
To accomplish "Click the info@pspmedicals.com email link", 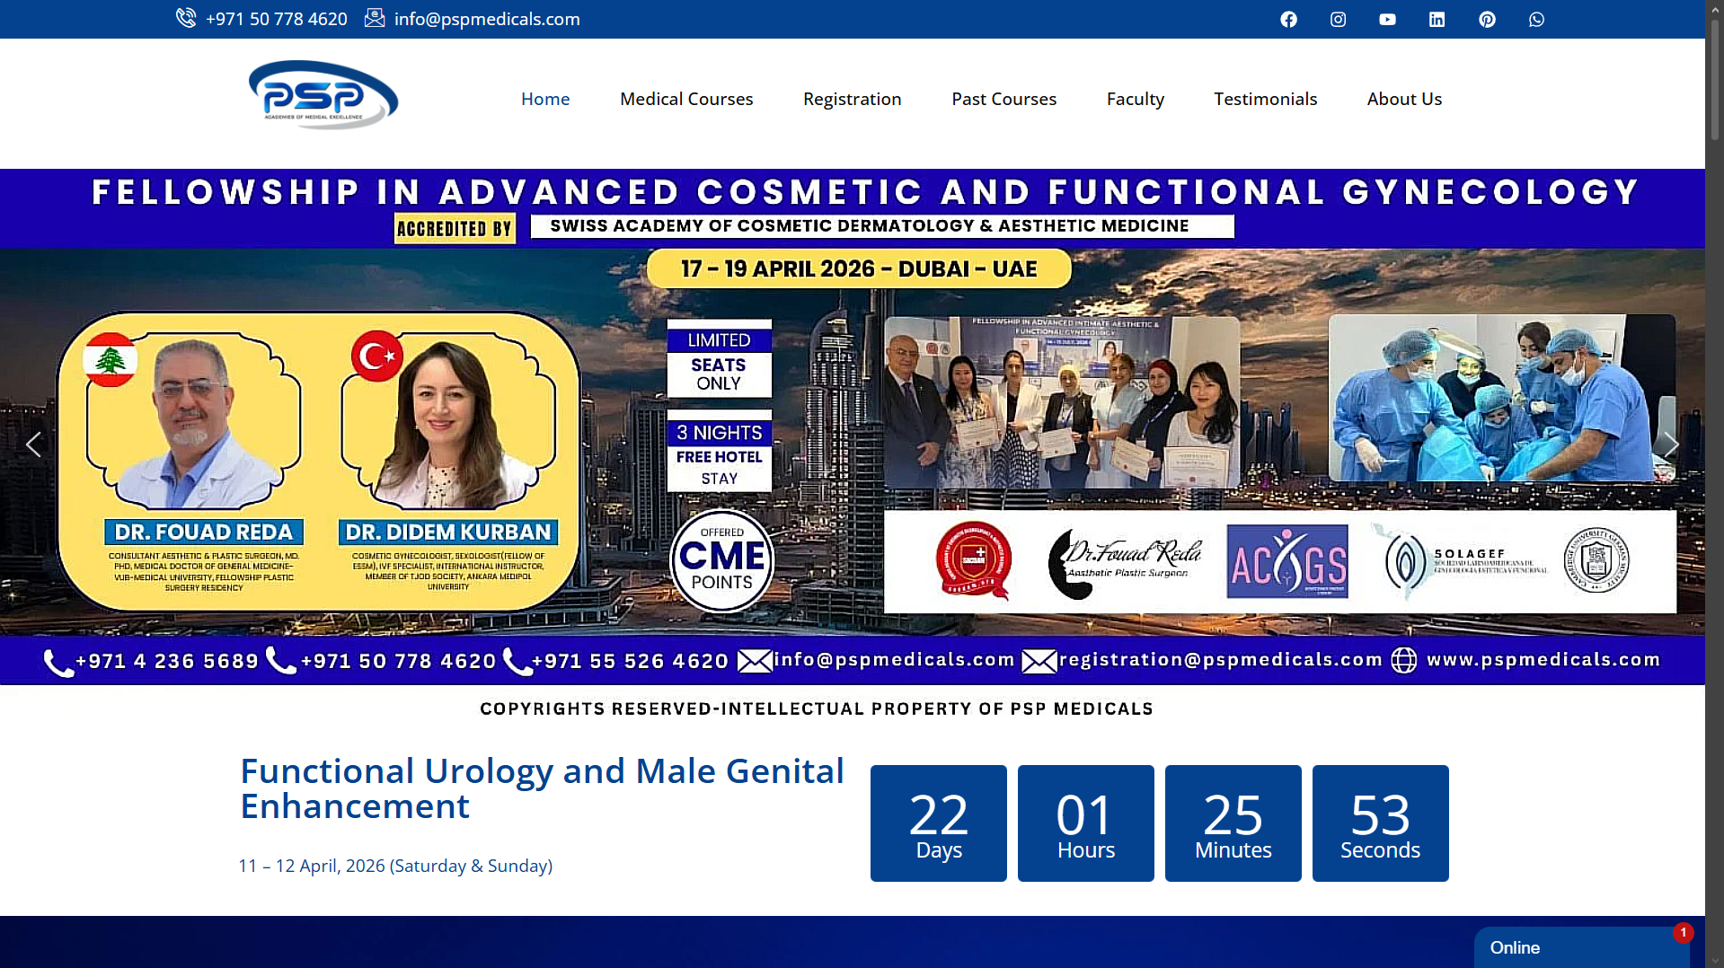I will [x=486, y=19].
